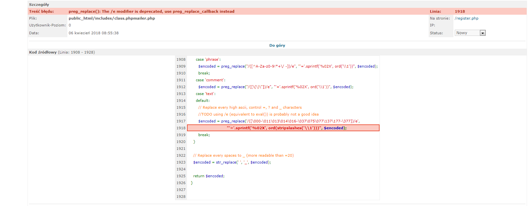Click line number 1917

click(x=181, y=121)
